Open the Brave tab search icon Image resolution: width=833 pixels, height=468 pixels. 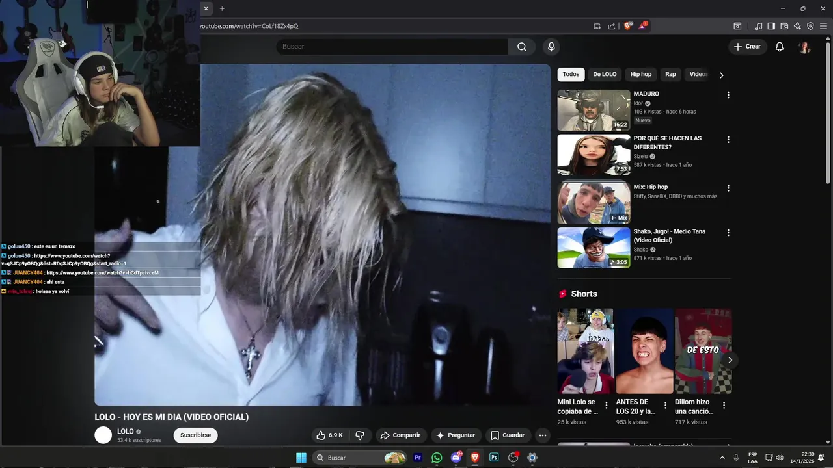click(737, 26)
